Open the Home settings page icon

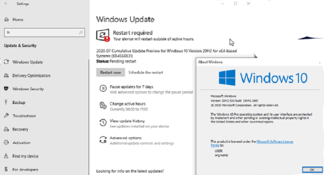7,19
